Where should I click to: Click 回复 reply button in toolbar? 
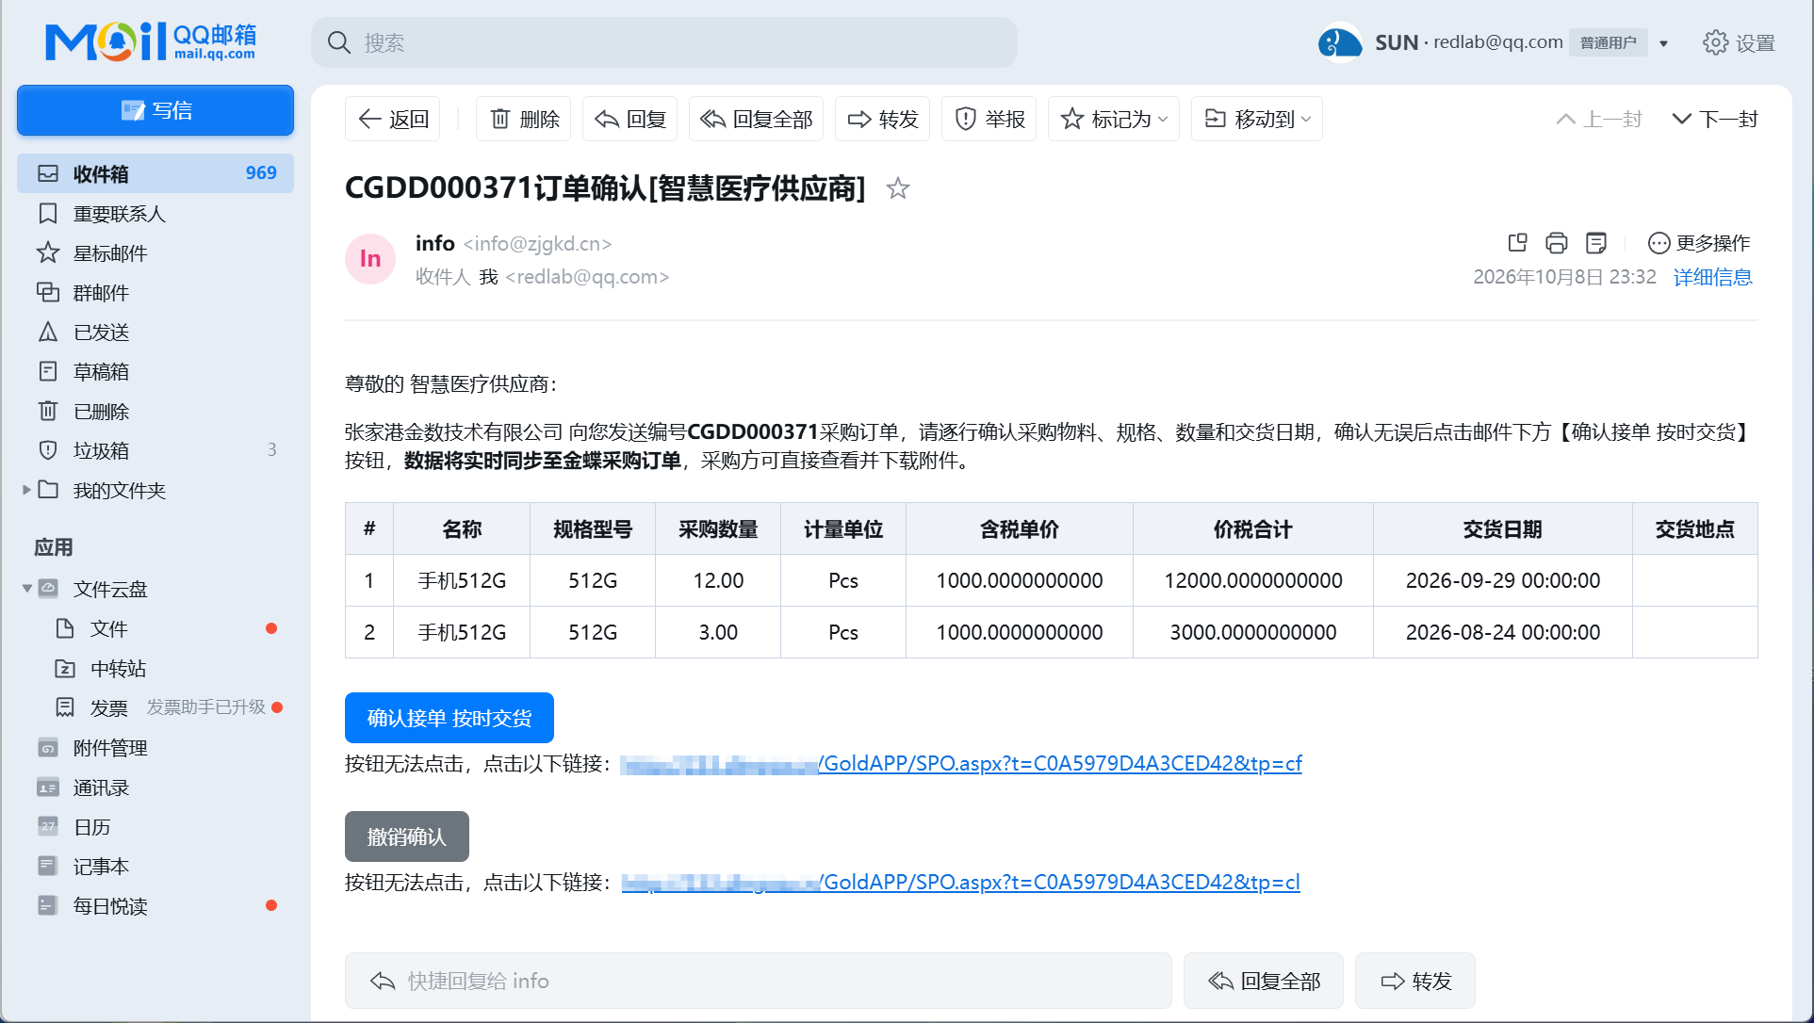tap(630, 119)
